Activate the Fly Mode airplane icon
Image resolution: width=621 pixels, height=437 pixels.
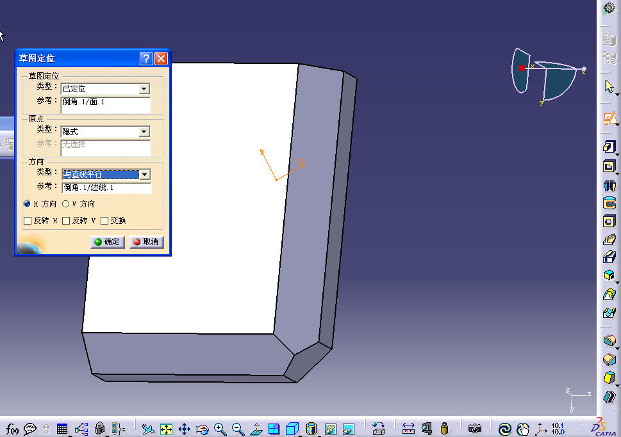148,429
